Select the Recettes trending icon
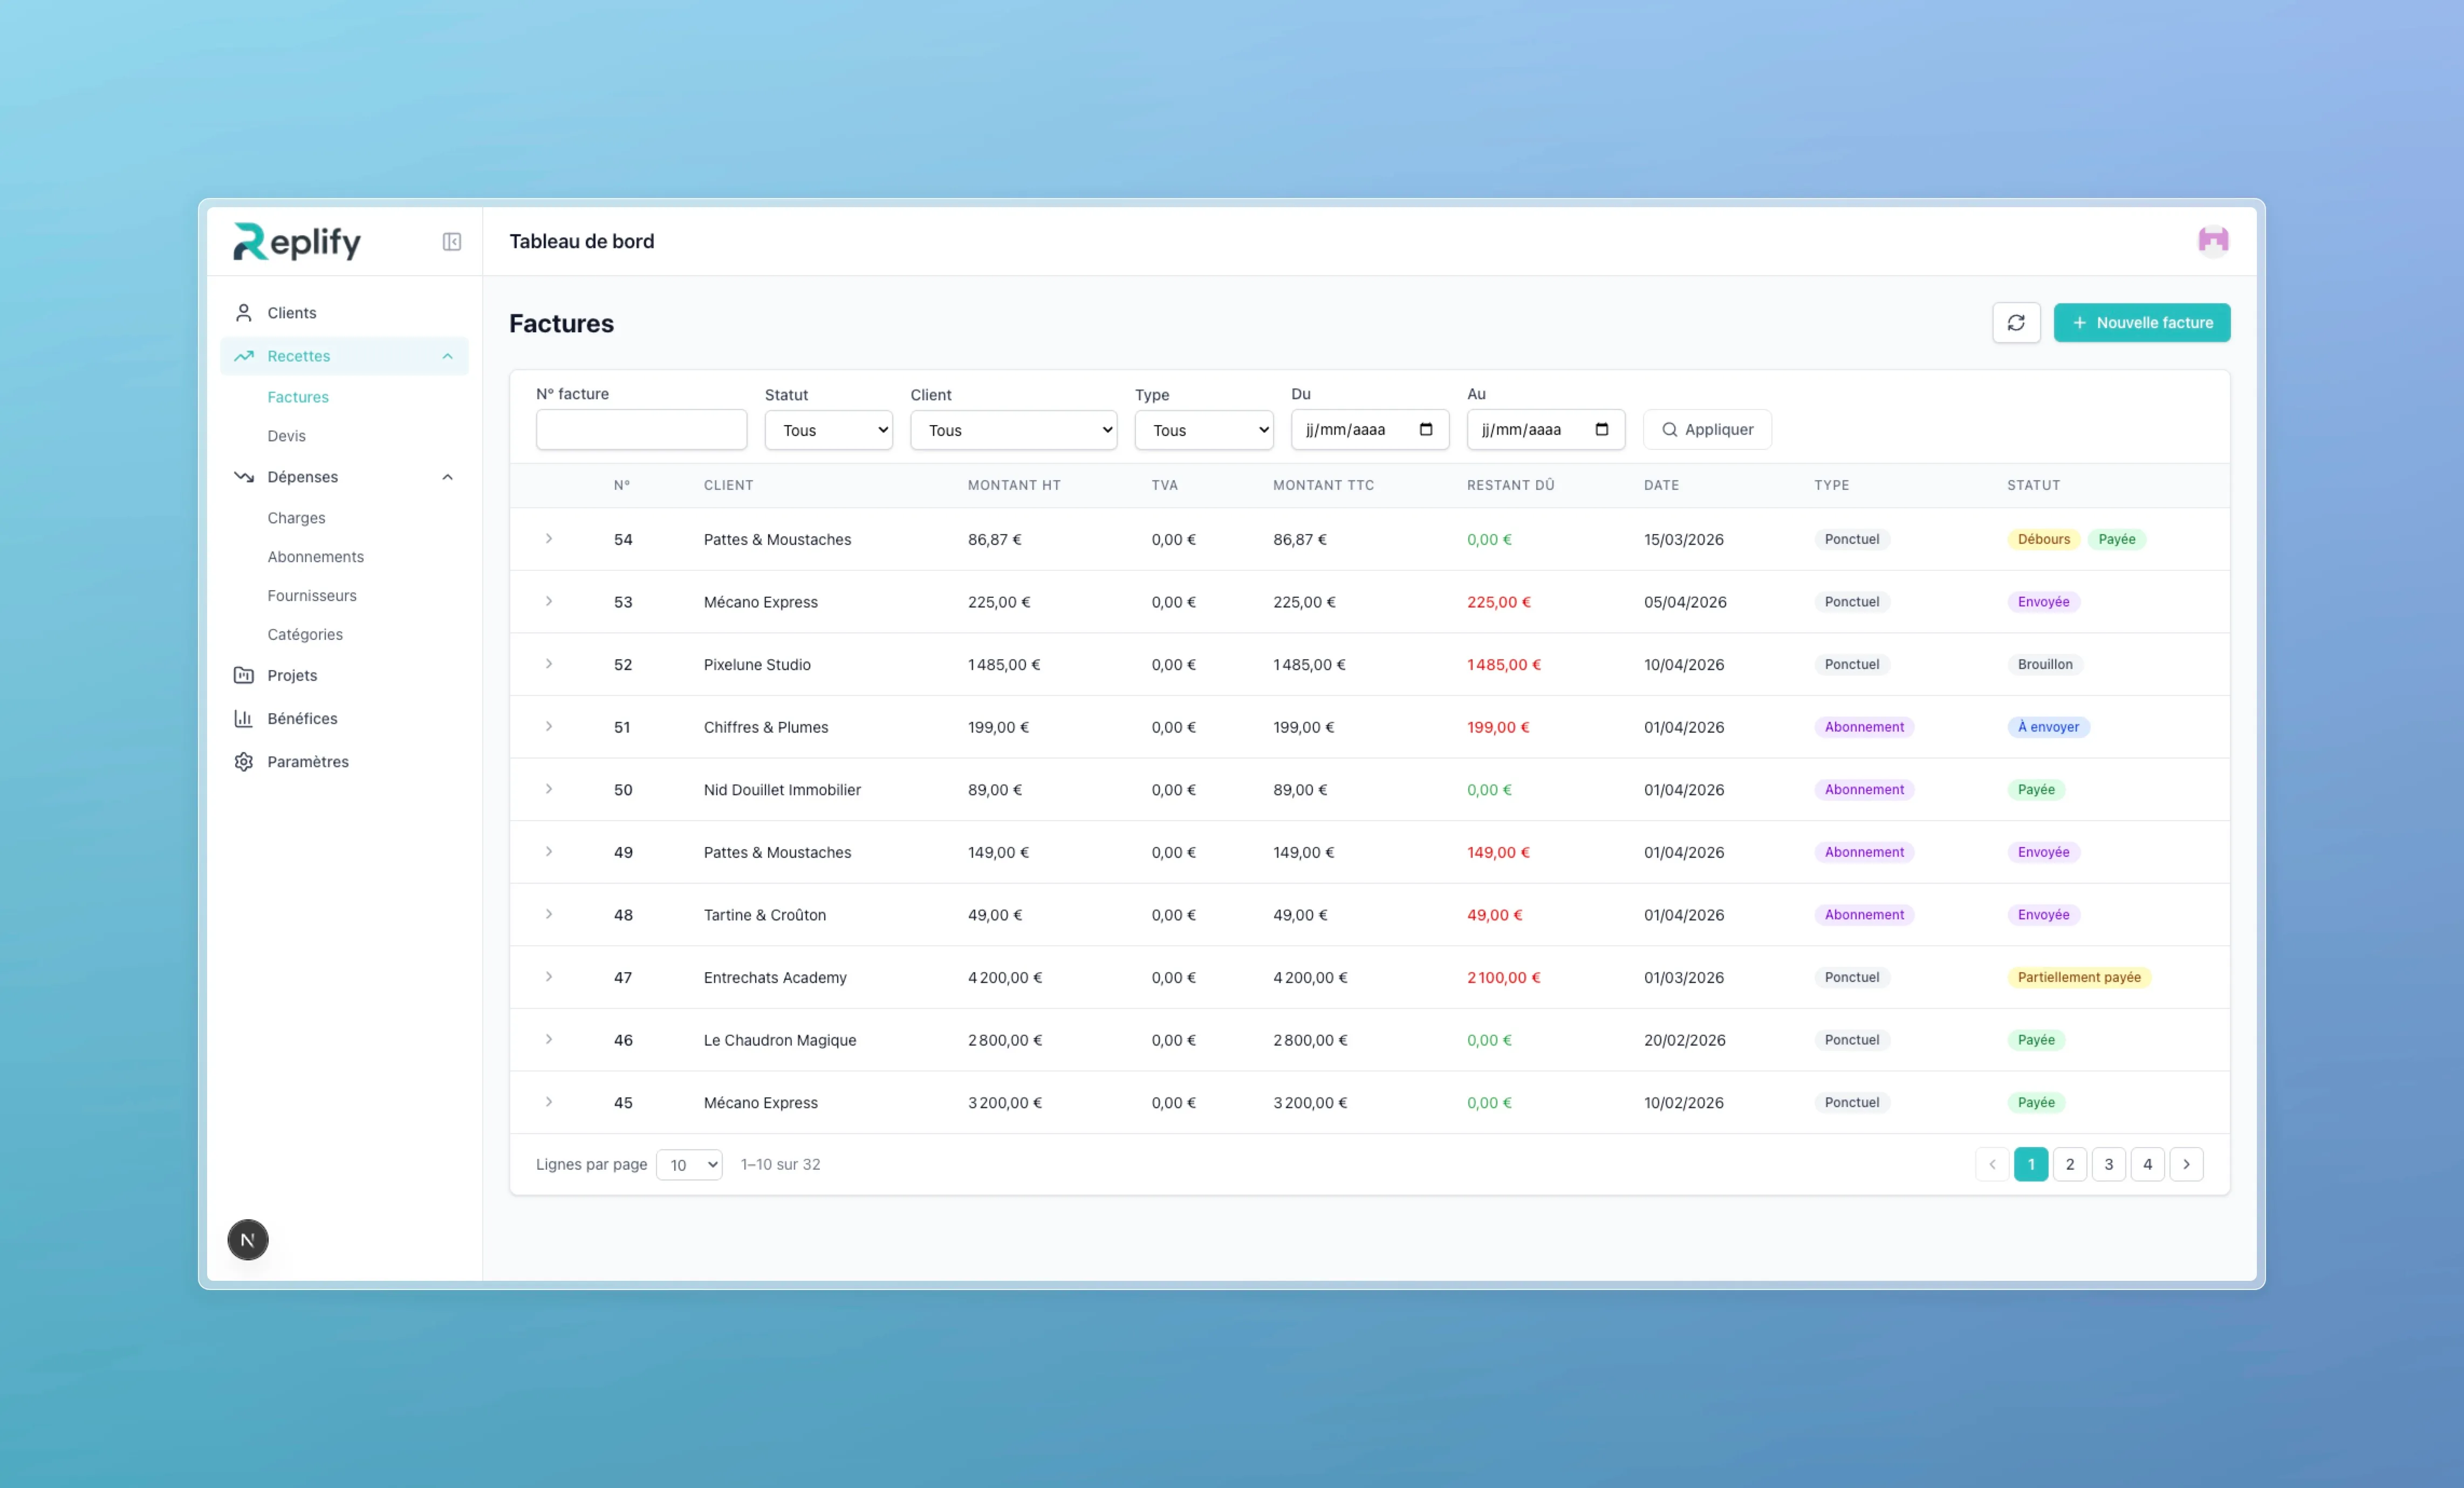The height and width of the screenshot is (1488, 2464). pyautogui.click(x=243, y=356)
